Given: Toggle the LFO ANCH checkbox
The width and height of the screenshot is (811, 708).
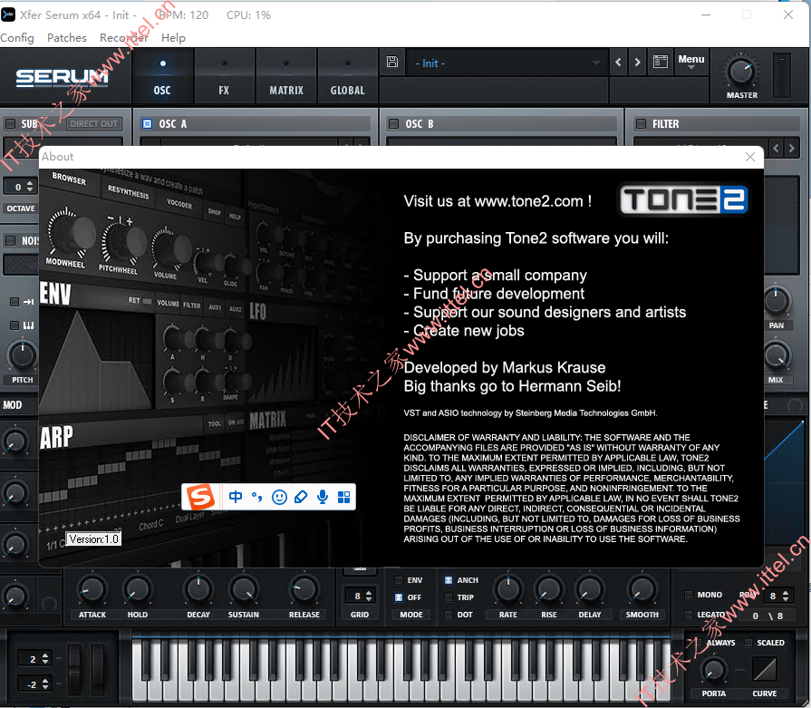Looking at the screenshot, I should point(449,580).
